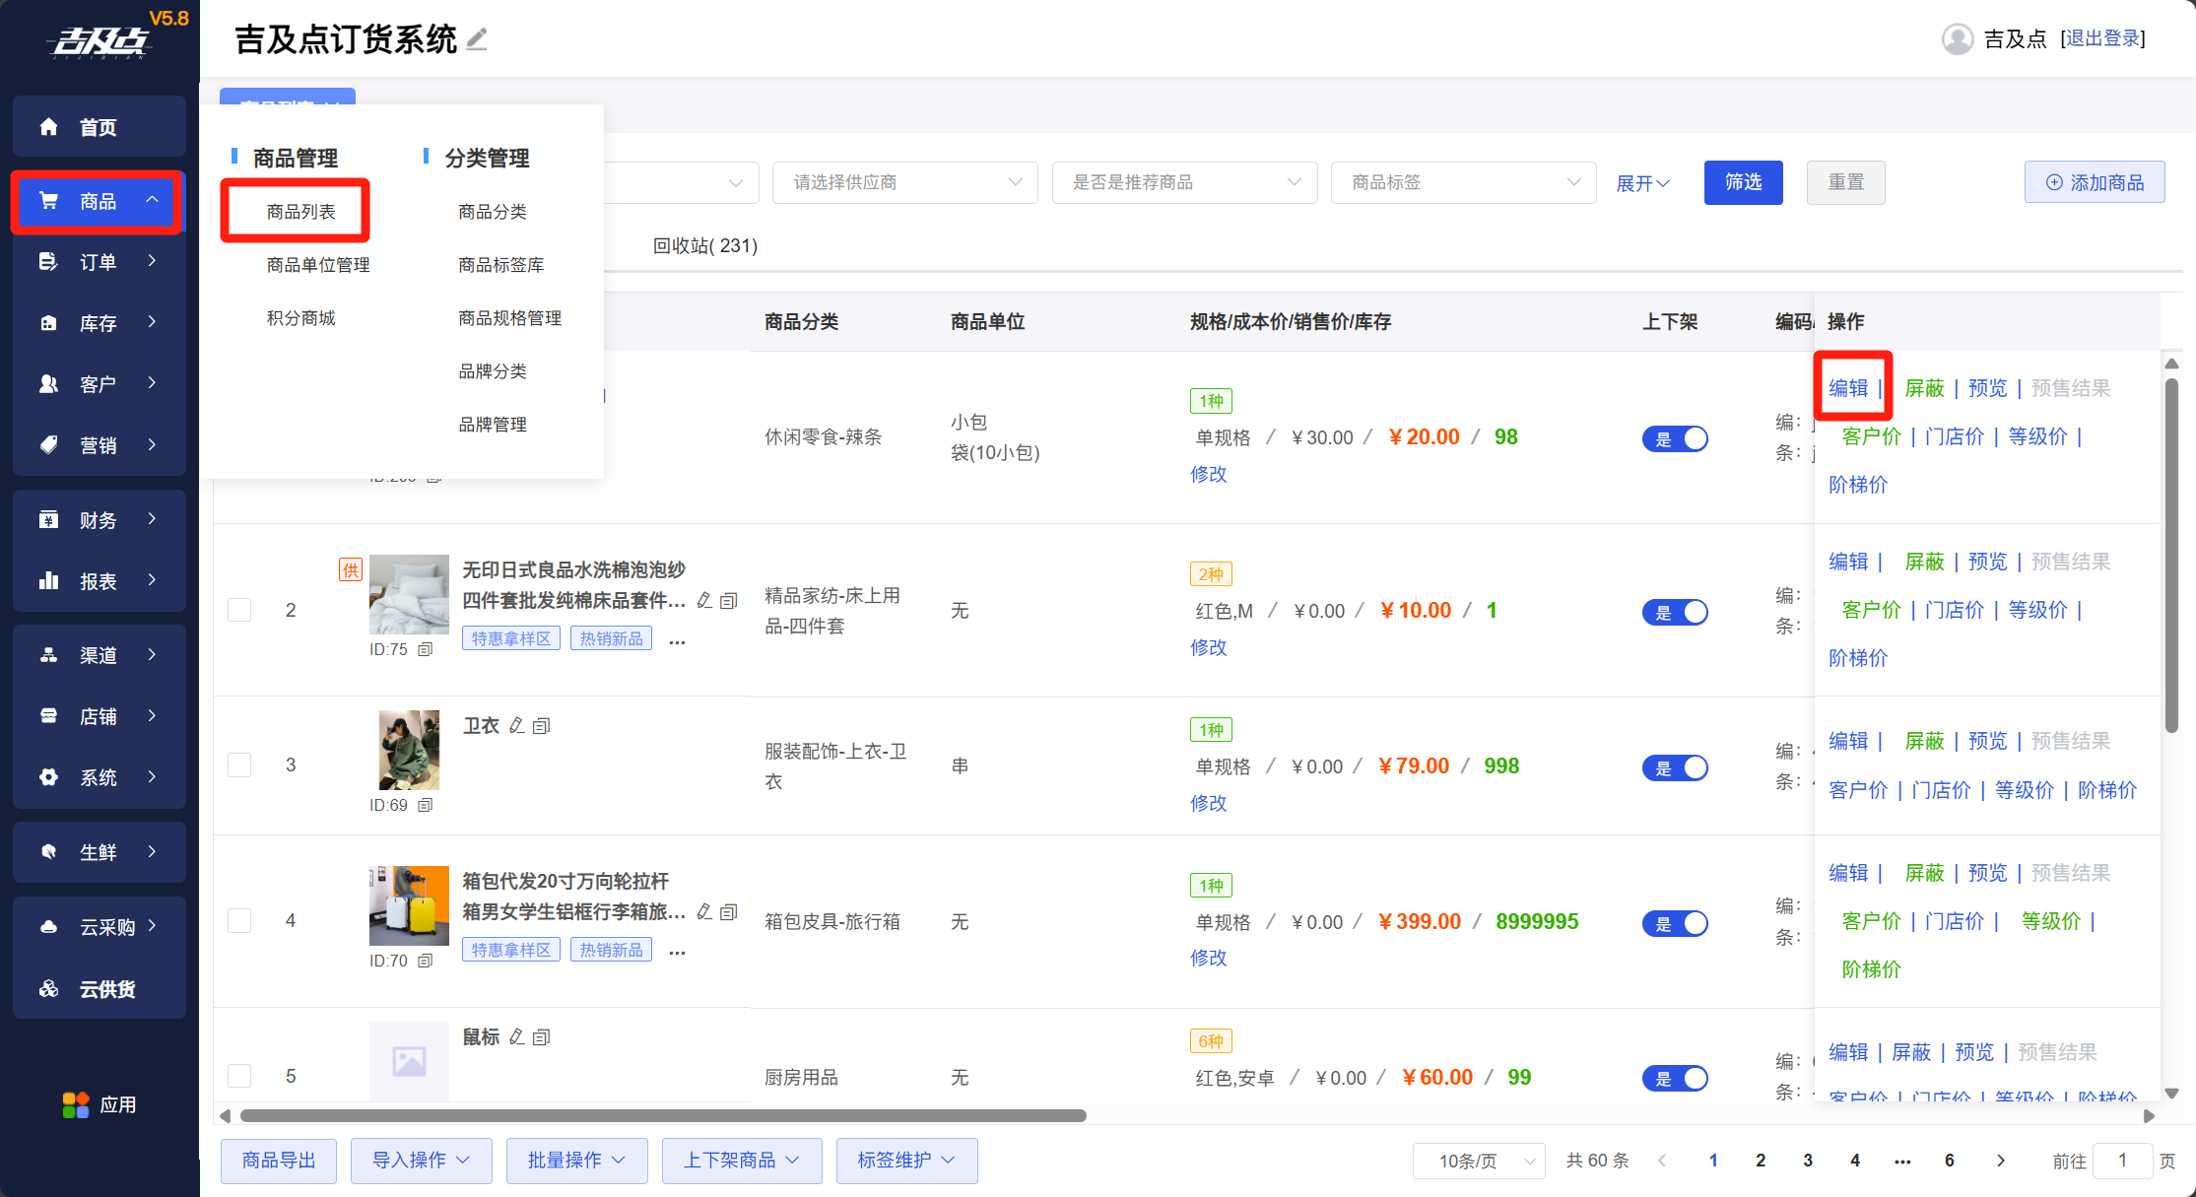Click the horizontal scrollbar under the table
The image size is (2196, 1197).
pyautogui.click(x=663, y=1116)
